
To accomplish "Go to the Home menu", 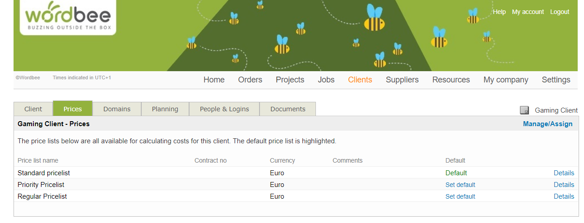I will [214, 80].
